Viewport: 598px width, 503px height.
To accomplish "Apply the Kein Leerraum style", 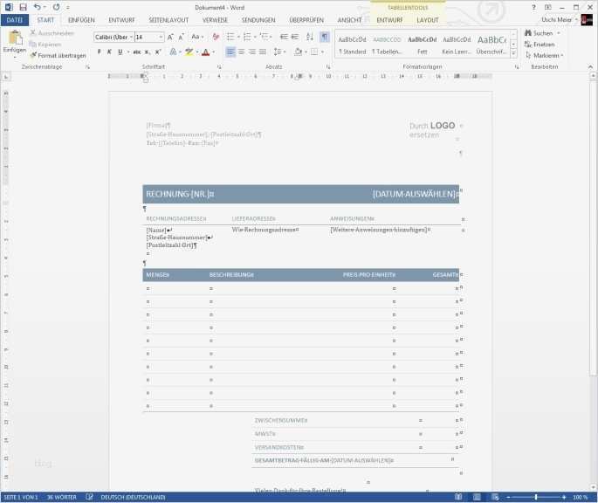I will coord(457,45).
